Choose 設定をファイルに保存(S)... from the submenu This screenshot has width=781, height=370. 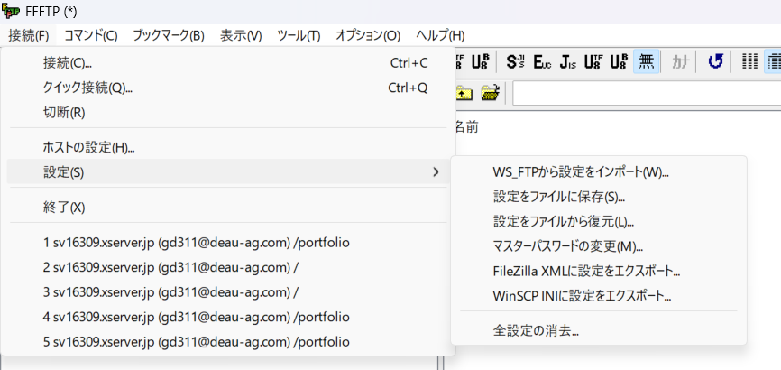tap(558, 197)
